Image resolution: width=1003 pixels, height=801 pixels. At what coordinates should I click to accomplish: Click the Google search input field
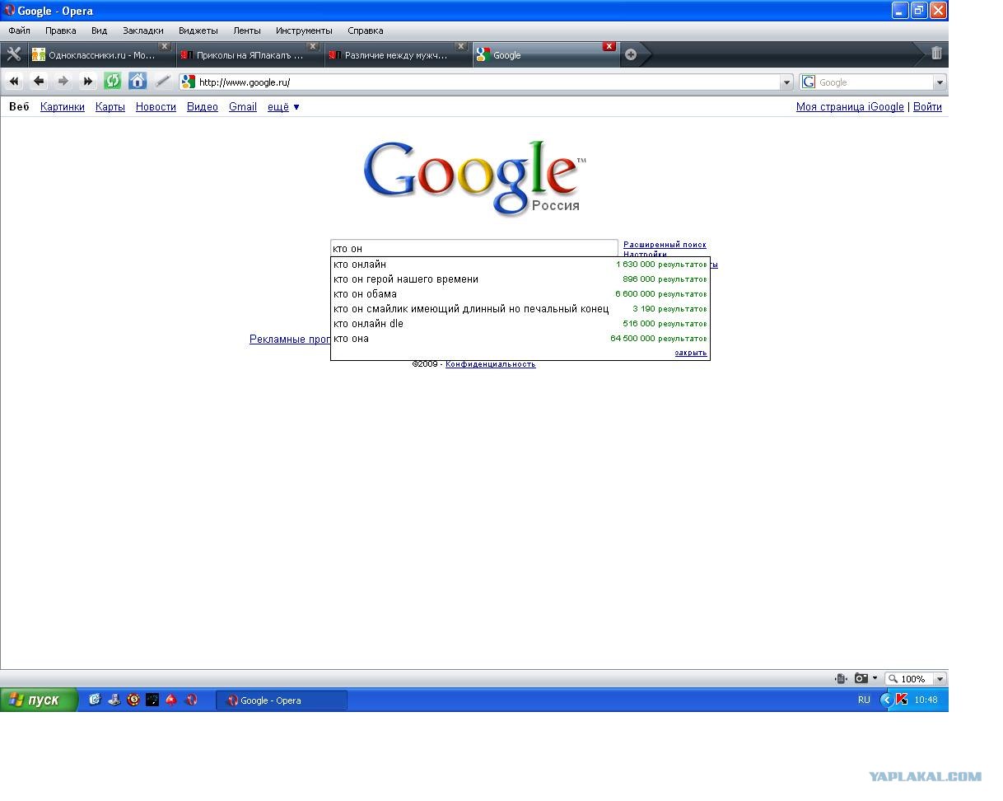point(474,248)
